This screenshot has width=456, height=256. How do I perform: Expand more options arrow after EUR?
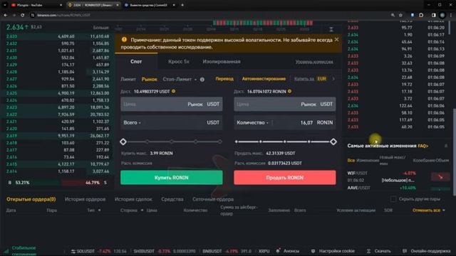[333, 79]
